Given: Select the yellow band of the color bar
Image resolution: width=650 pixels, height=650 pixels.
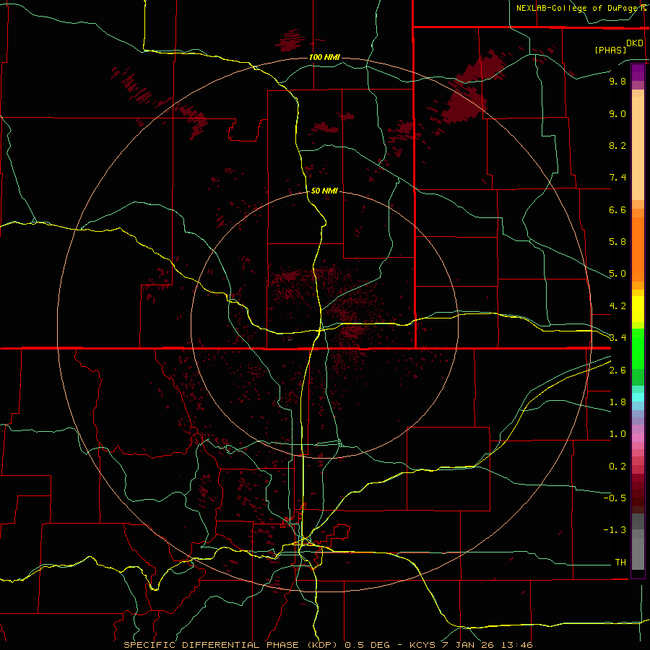Looking at the screenshot, I should coord(638,309).
